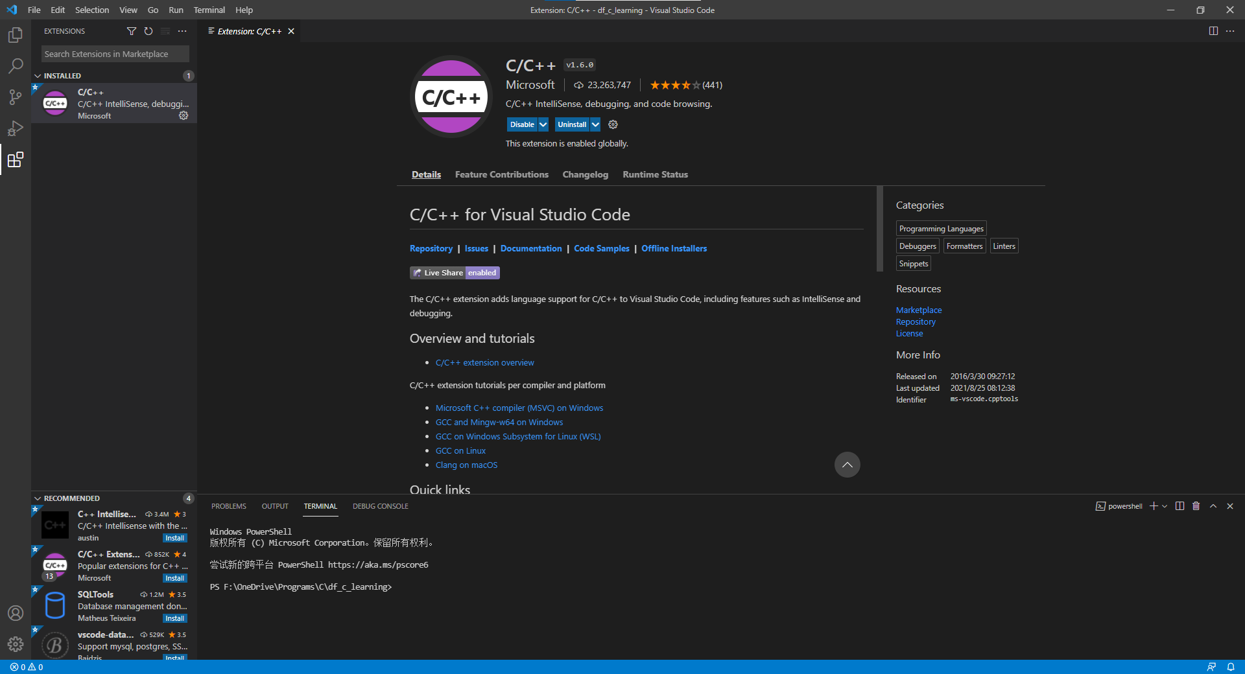This screenshot has width=1245, height=674.
Task: Open the Go menu
Action: 153,10
